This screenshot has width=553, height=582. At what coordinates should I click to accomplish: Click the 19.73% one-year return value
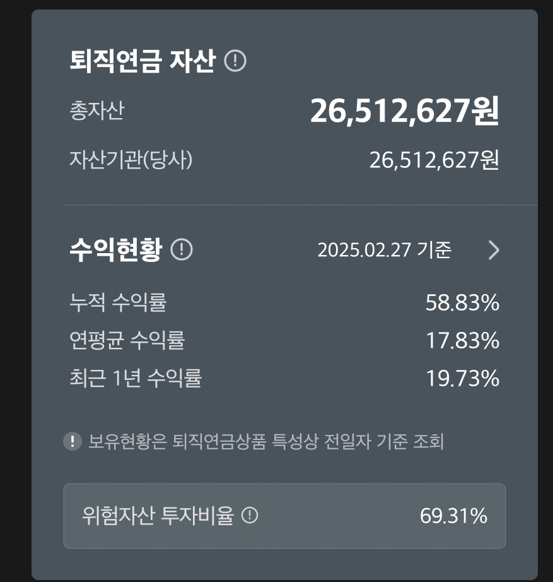point(462,379)
